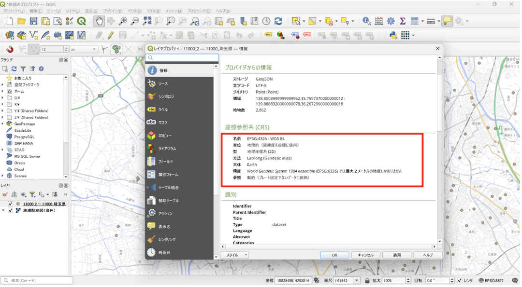Click the Measure Line ruler icon

431,21
